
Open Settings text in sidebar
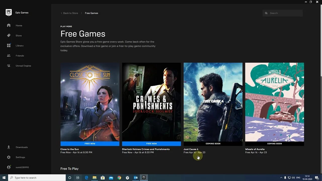(x=20, y=157)
